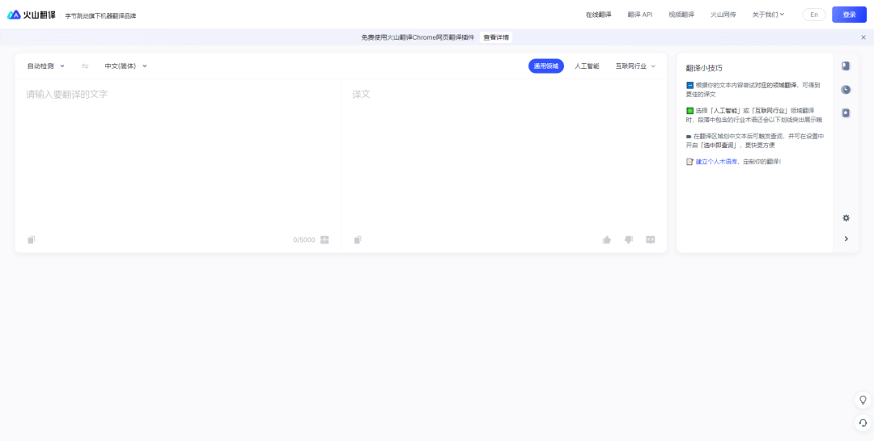
Task: Click the 字节跳动旗下机器翻译品牌 tagline
Action: coord(100,15)
